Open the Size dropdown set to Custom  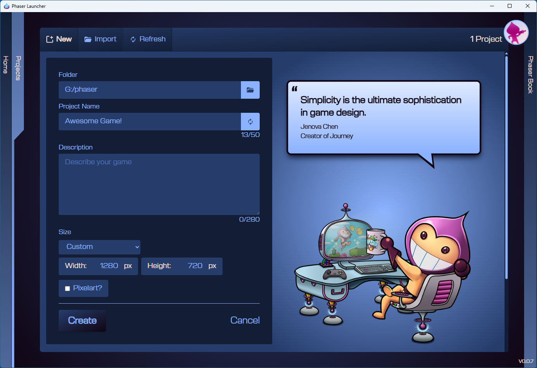point(99,247)
